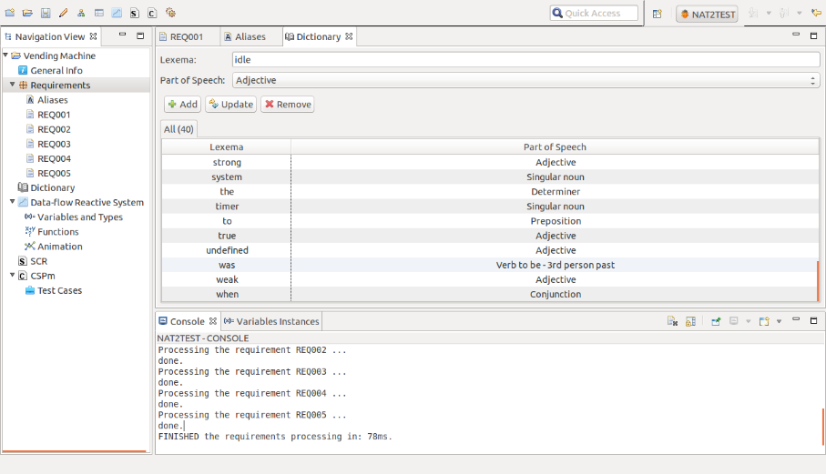Close the Dictionary editor tab
Image resolution: width=826 pixels, height=474 pixels.
[349, 36]
